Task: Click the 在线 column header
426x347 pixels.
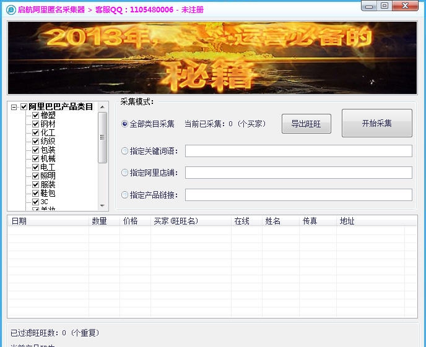Action: [246, 221]
